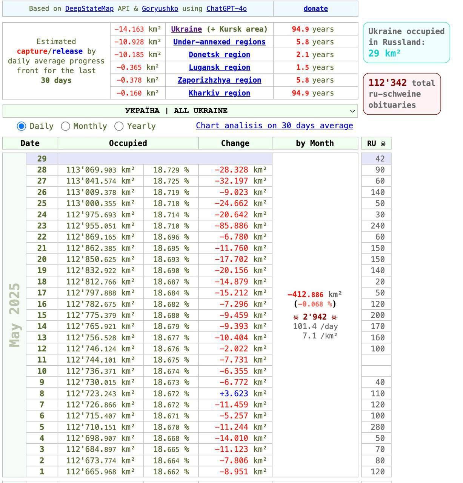463x483 pixels.
Task: Open the Under-annexed regions link
Action: [x=219, y=42]
